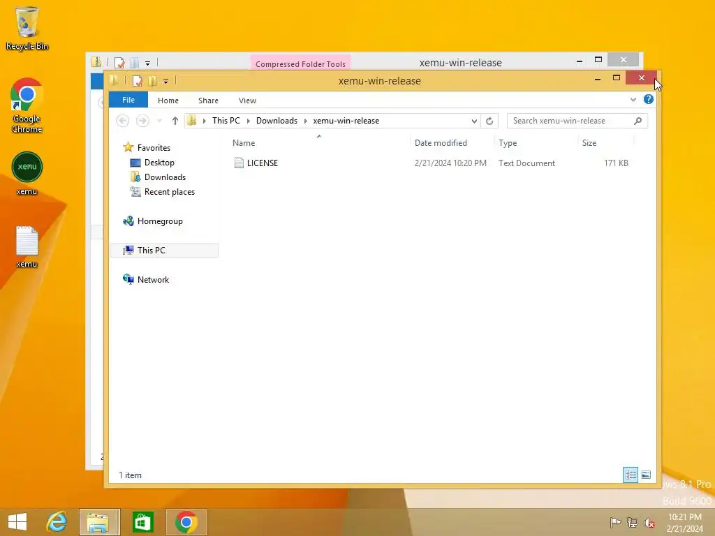Click the search magnifier icon
The height and width of the screenshot is (536, 715).
638,121
